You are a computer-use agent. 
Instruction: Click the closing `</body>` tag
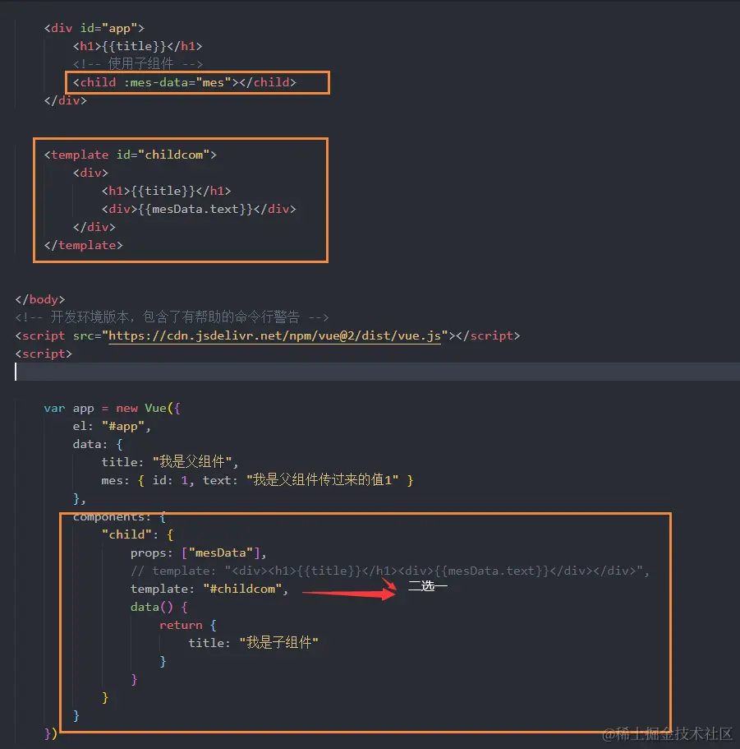[x=40, y=299]
